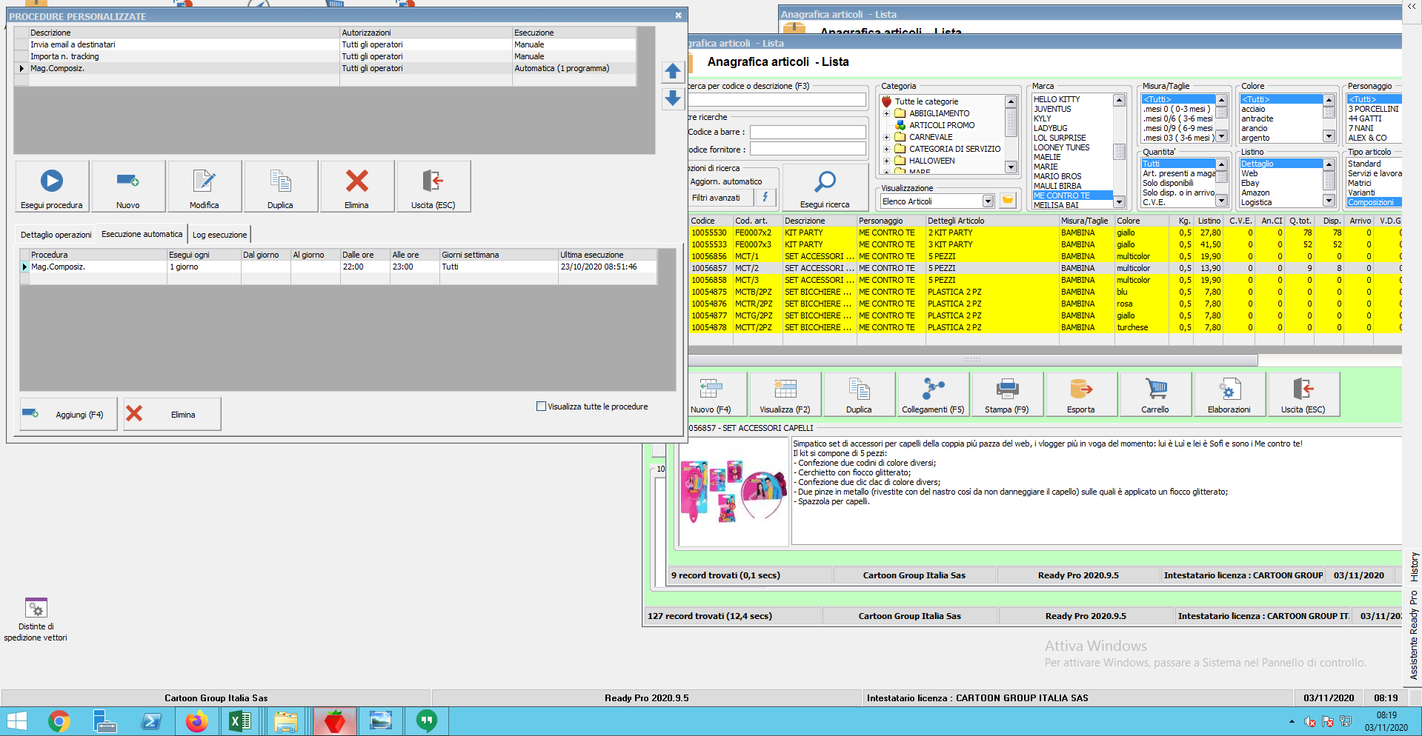The width and height of the screenshot is (1422, 736).
Task: Duplicate procedure in Procedure Personalizzate window
Action: click(281, 187)
